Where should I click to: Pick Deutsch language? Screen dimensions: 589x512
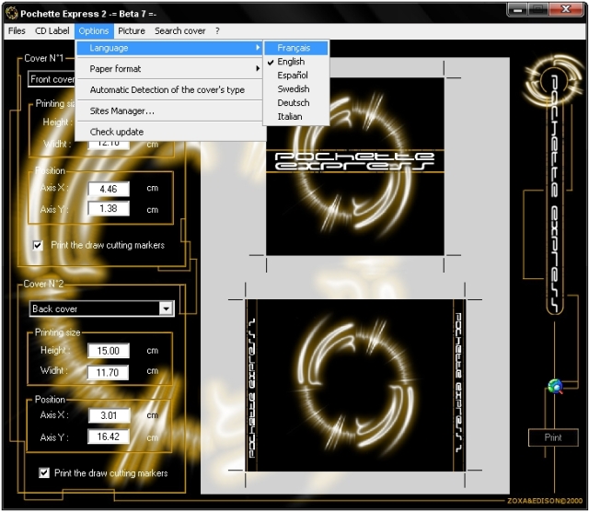point(296,102)
